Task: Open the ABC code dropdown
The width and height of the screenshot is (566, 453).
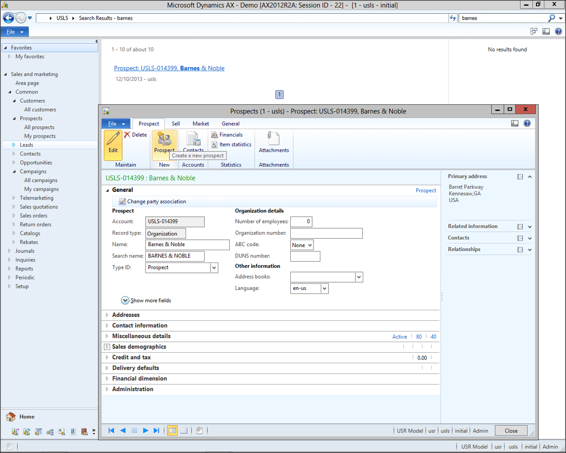Action: 309,245
